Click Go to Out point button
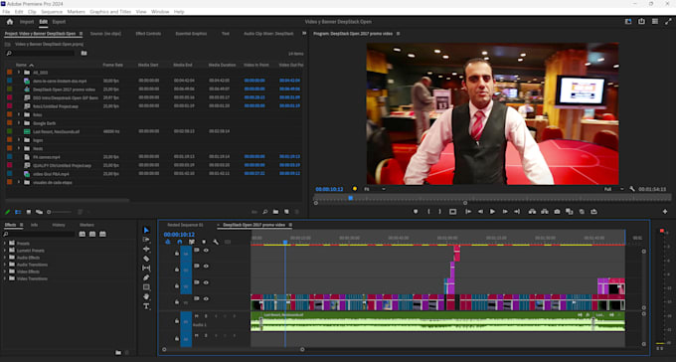The image size is (676, 362). [x=517, y=212]
